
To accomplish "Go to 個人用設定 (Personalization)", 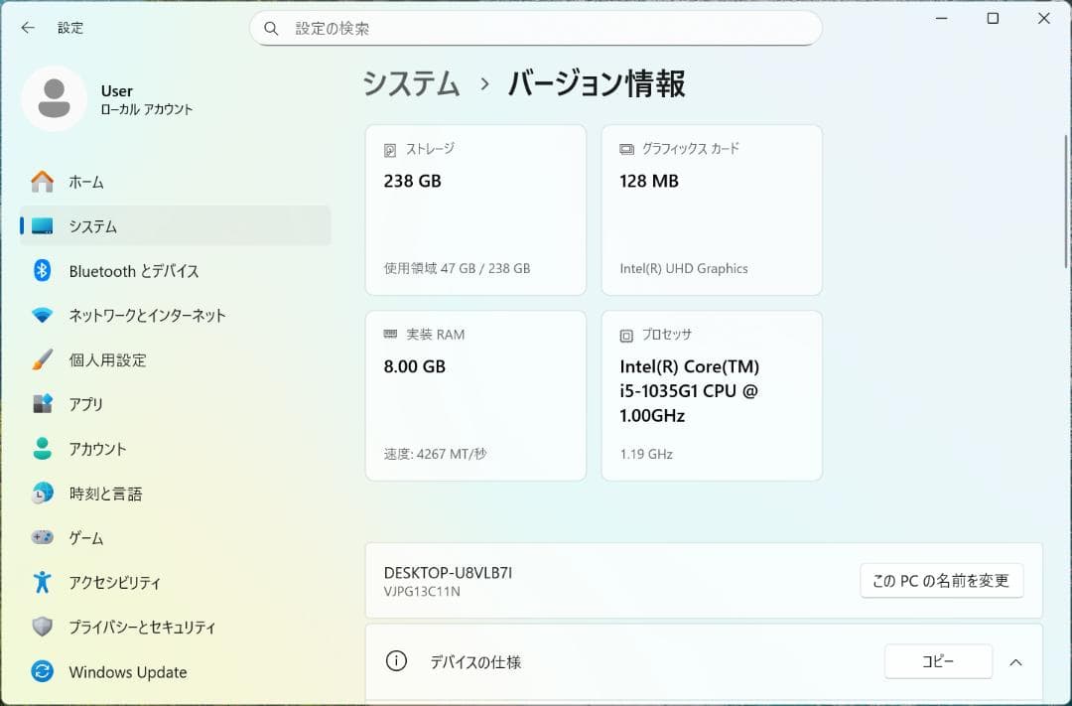I will 109,359.
